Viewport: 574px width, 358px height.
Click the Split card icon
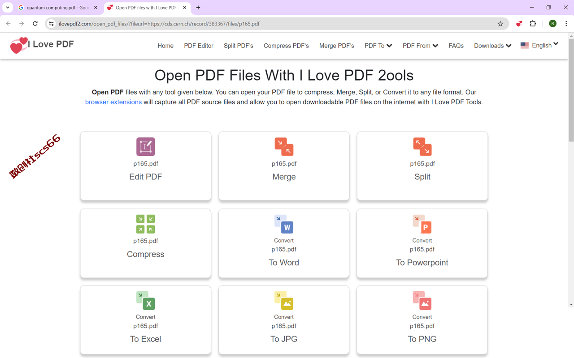coord(422,146)
